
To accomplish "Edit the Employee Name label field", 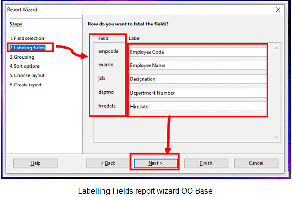I will coord(197,65).
